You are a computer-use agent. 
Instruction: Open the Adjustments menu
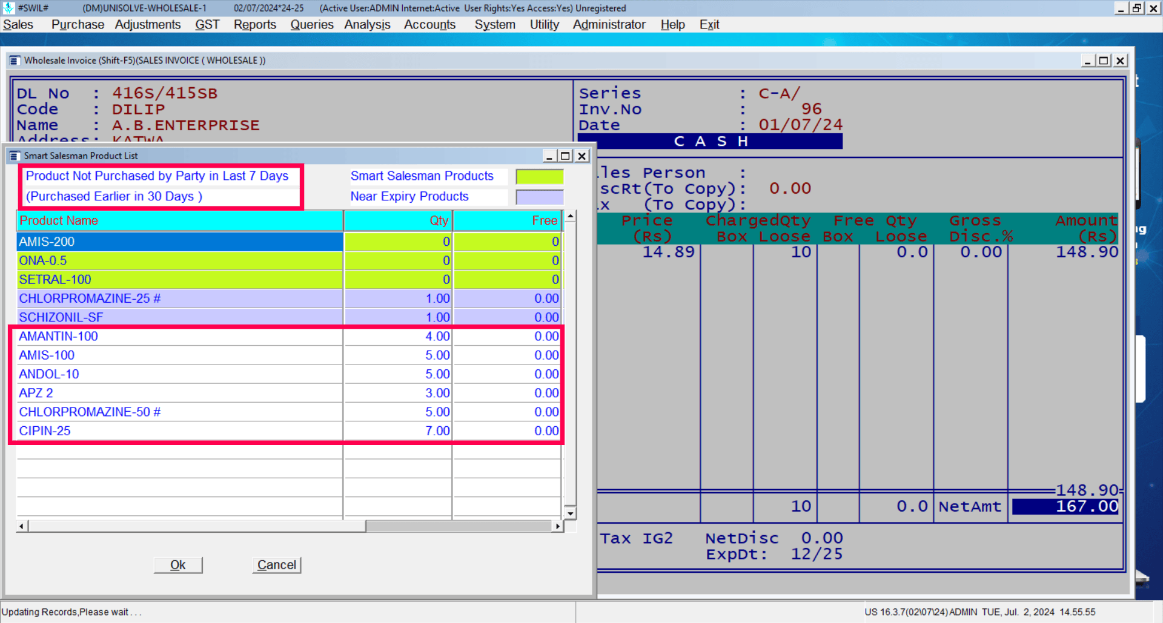pyautogui.click(x=148, y=25)
